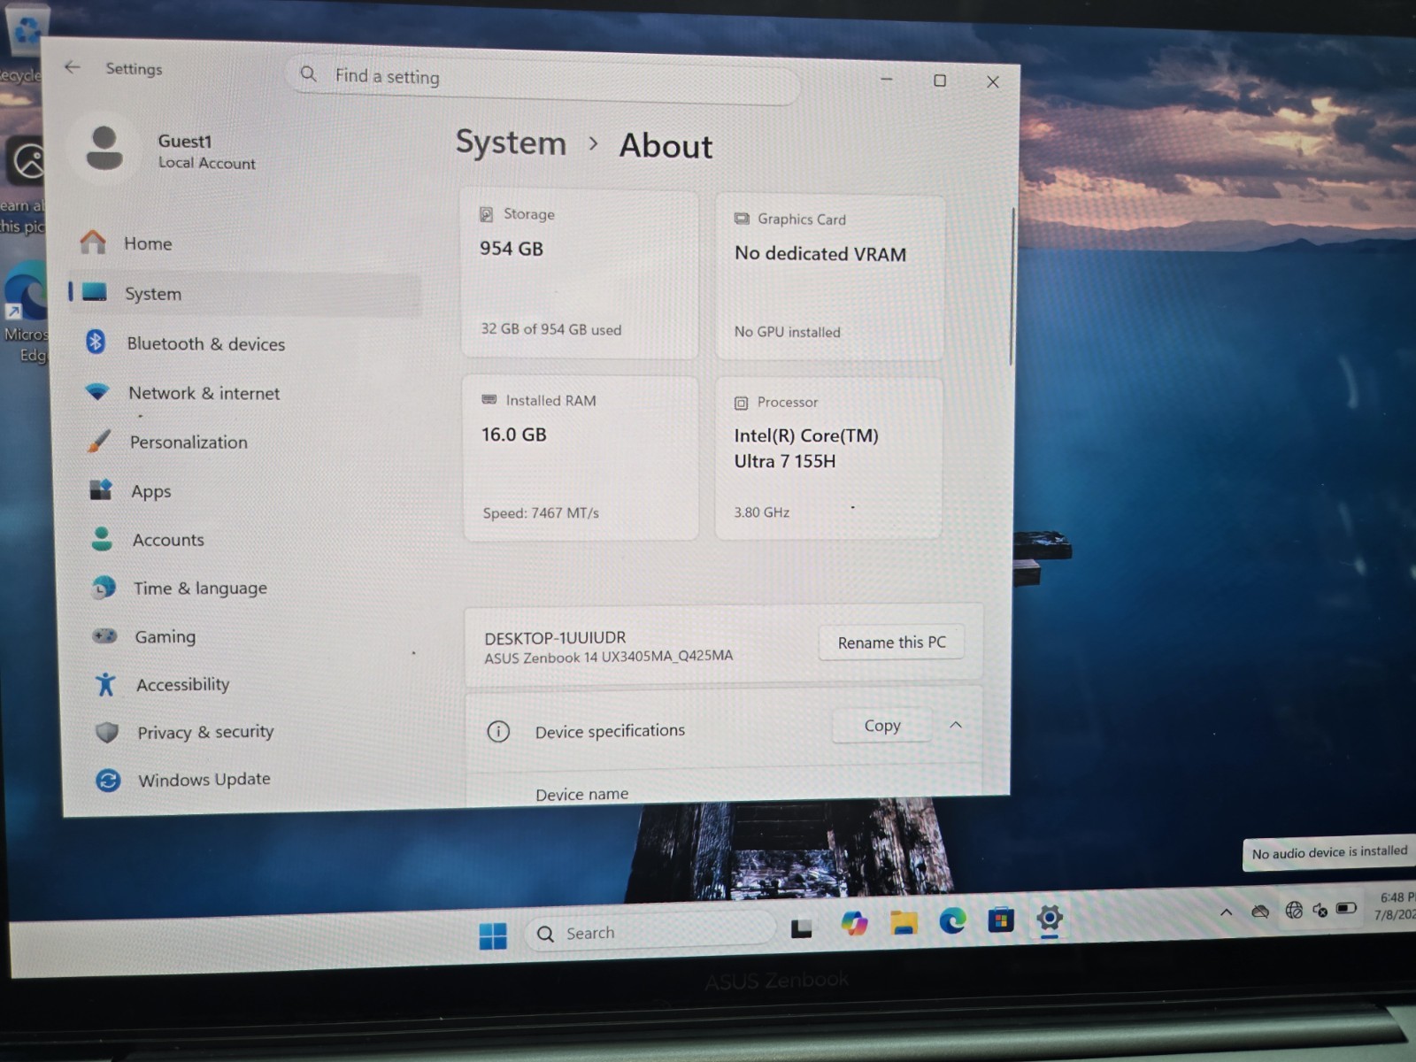Click the DESKTOP-1UUIUDR device name text
The height and width of the screenshot is (1062, 1416).
click(x=555, y=637)
